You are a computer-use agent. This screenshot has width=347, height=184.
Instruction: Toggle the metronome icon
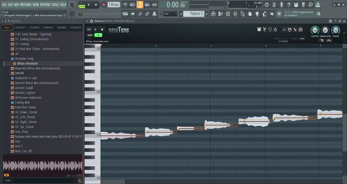(125, 4)
